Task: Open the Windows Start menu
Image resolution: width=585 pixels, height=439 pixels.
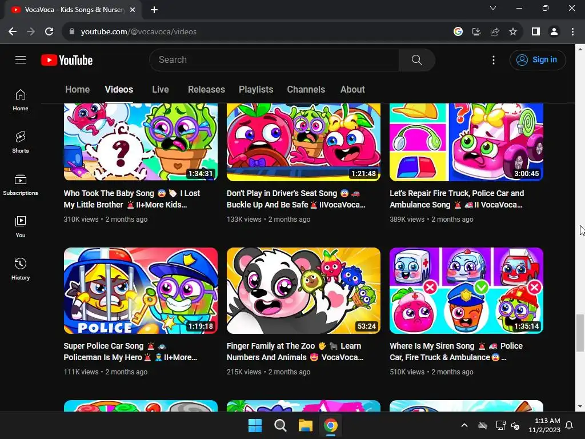Action: point(255,425)
